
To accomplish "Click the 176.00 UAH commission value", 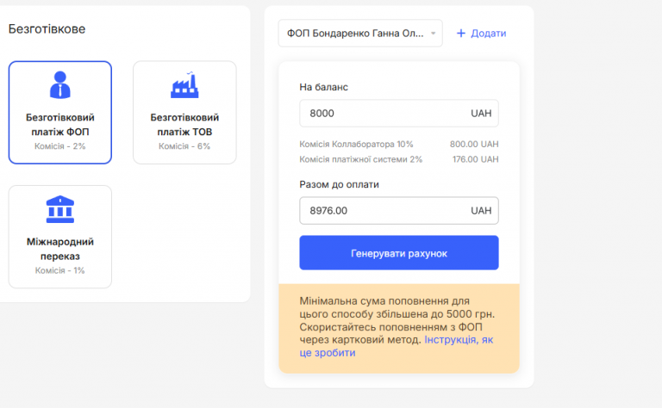I will pyautogui.click(x=476, y=159).
